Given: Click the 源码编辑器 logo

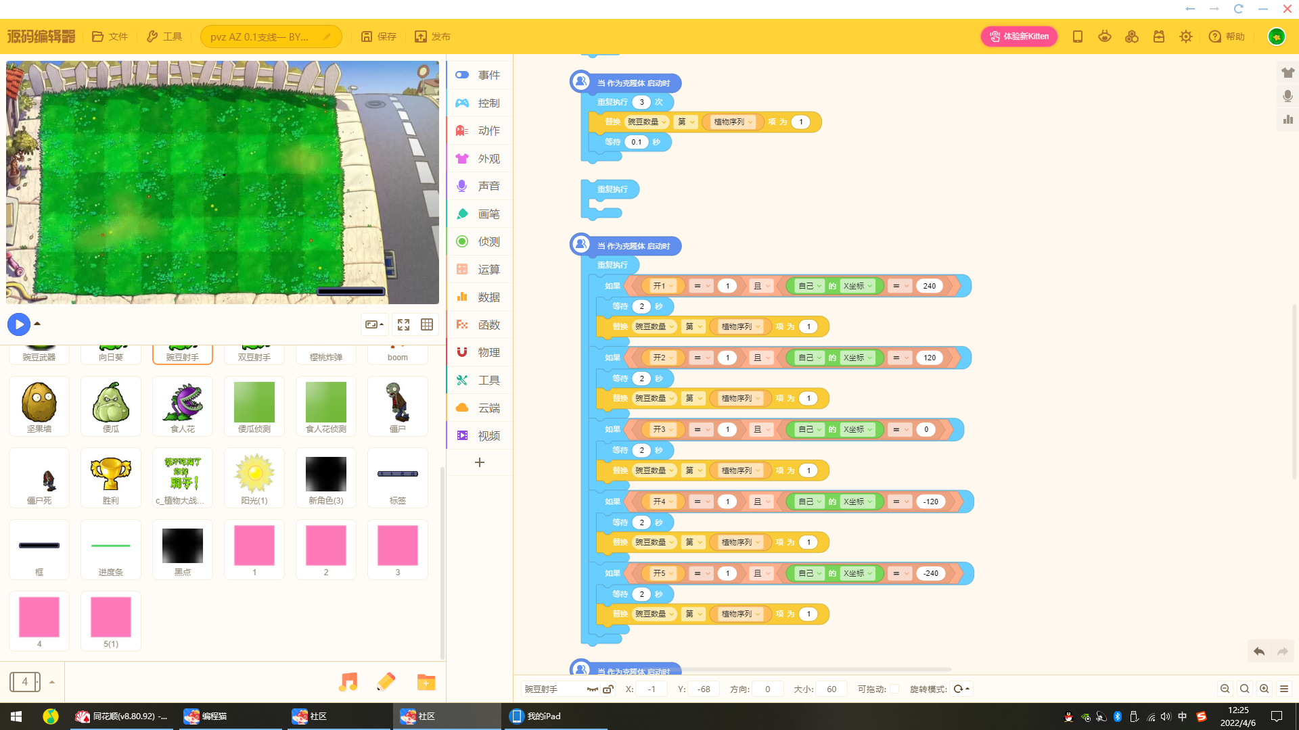Looking at the screenshot, I should pyautogui.click(x=41, y=36).
